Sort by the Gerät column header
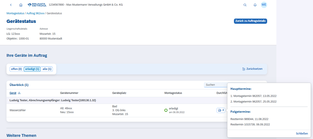Image resolution: width=313 pixels, height=139 pixels. pos(13,93)
